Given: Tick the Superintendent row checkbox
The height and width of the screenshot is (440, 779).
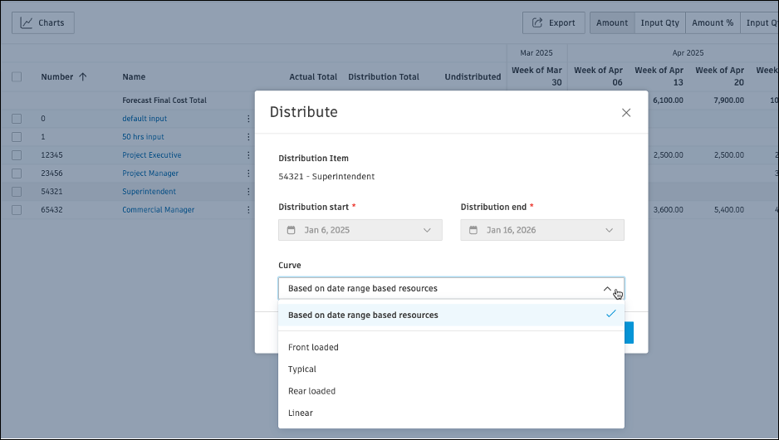Looking at the screenshot, I should pos(17,191).
